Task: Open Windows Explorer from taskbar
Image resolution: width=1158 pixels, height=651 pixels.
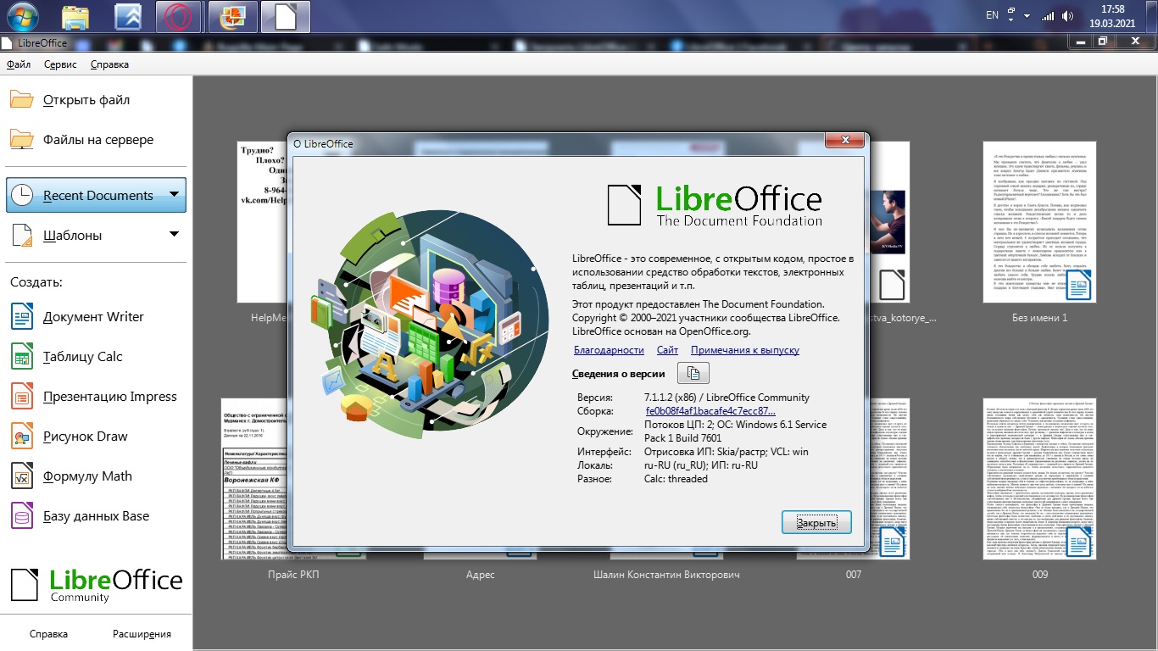Action: (x=76, y=16)
